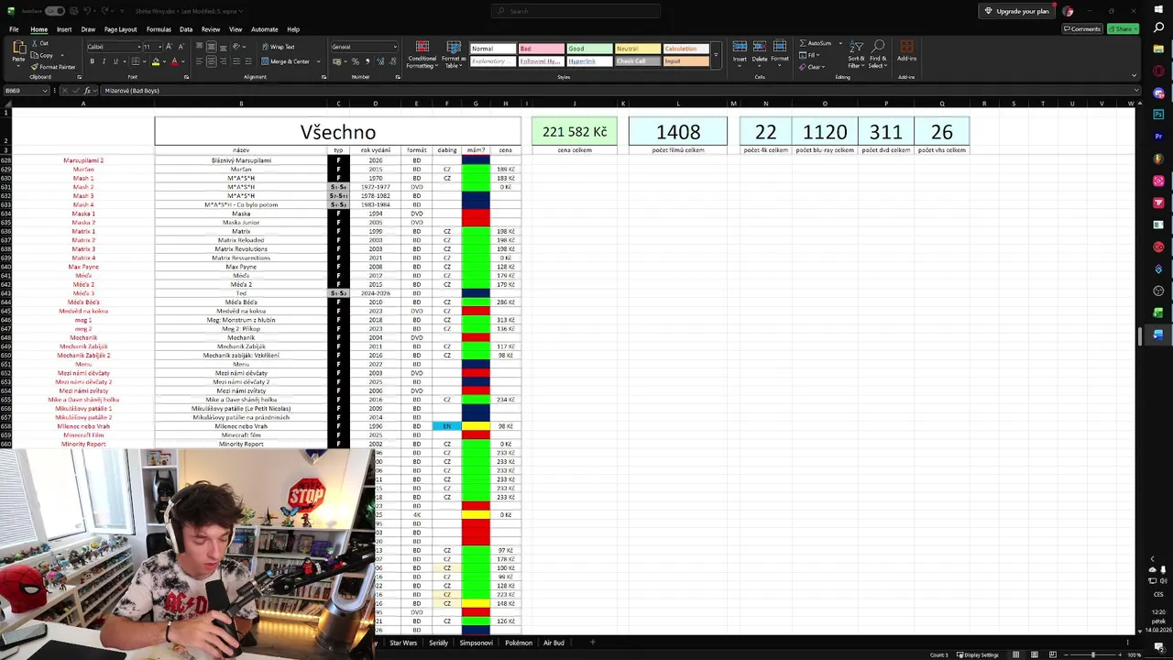
Task: Click Increase Indent icon
Action: point(248,61)
